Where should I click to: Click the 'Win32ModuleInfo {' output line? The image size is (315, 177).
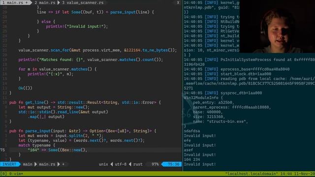point(203,97)
